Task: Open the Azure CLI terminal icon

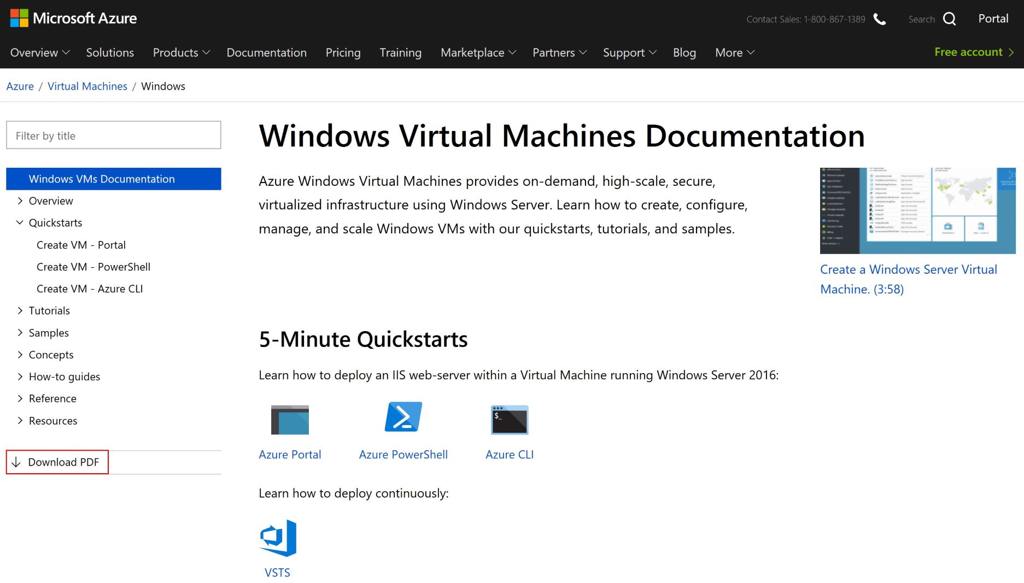Action: pos(510,420)
